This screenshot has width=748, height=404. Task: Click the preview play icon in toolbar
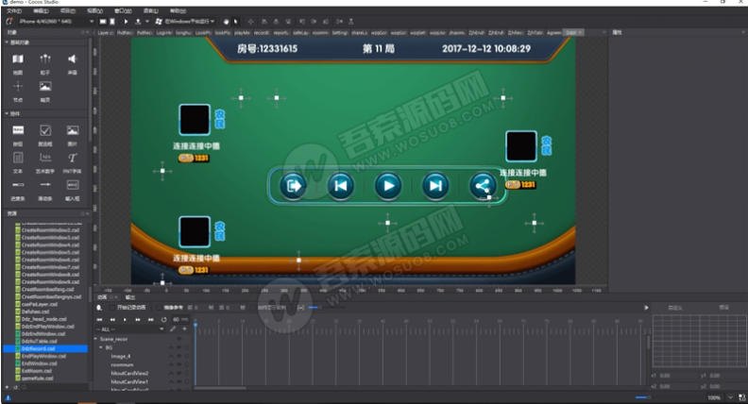click(126, 22)
